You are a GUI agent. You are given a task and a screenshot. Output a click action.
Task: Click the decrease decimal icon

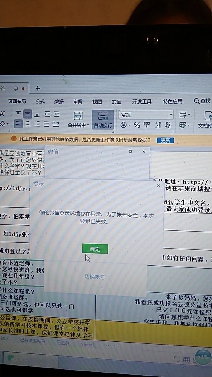168,125
